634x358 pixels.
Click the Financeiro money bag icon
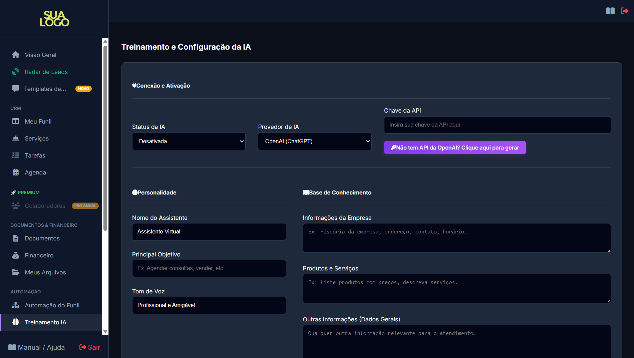pos(15,255)
